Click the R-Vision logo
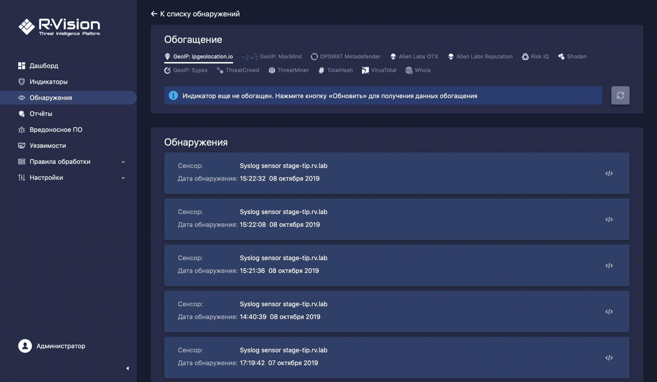This screenshot has height=382, width=657. point(59,27)
